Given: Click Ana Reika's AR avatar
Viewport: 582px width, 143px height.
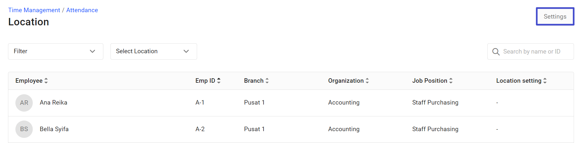Looking at the screenshot, I should tap(24, 103).
